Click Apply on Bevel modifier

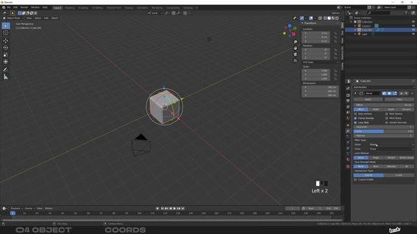click(368, 99)
